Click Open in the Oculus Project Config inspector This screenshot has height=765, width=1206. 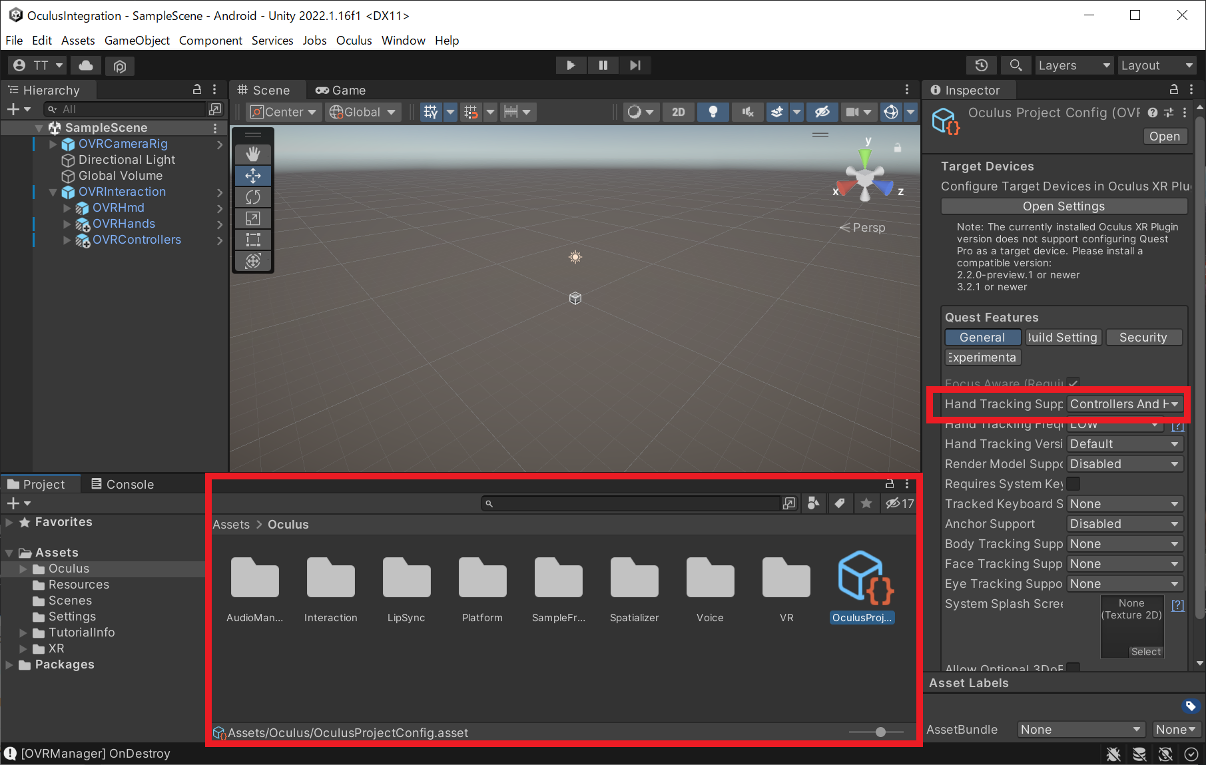click(1165, 136)
